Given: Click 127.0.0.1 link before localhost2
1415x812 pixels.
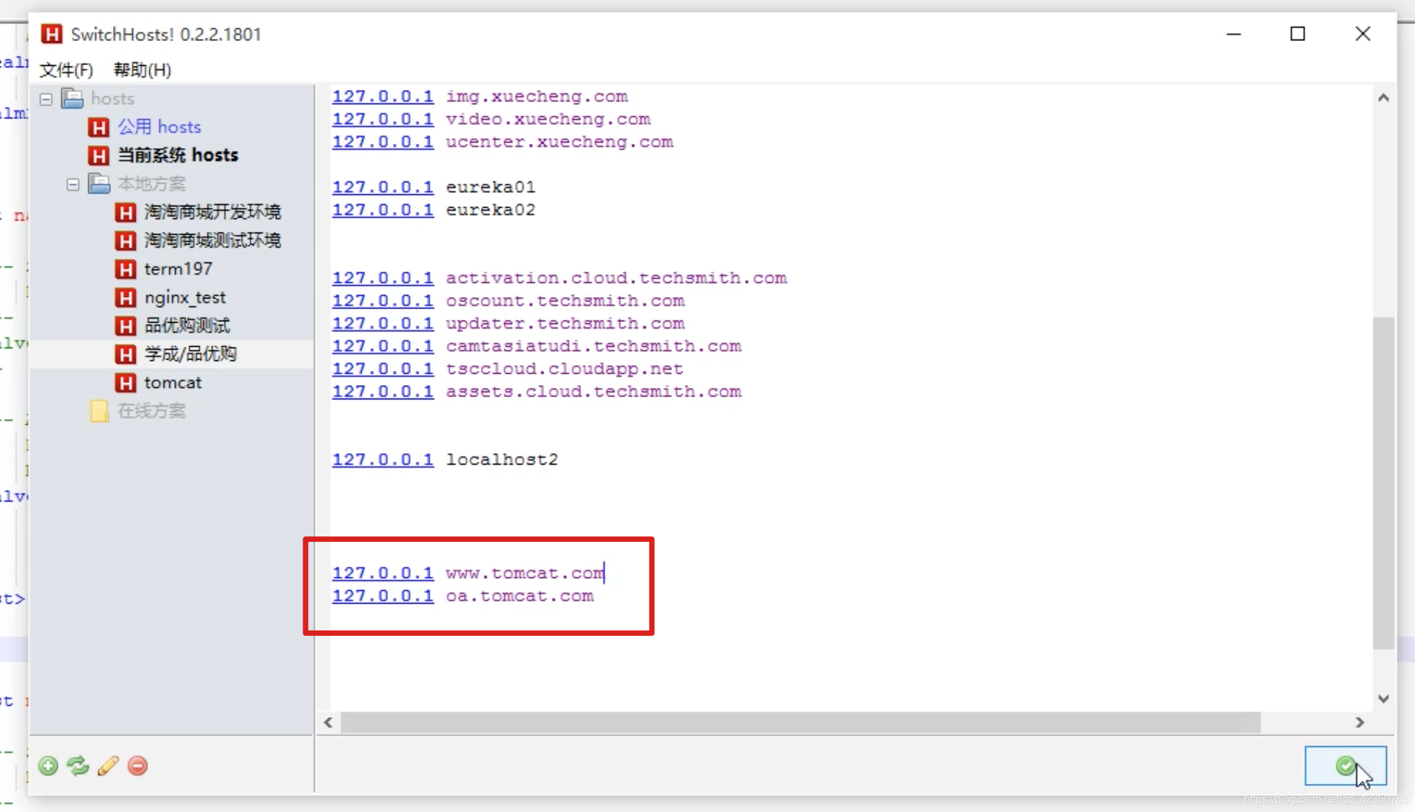Looking at the screenshot, I should [383, 460].
